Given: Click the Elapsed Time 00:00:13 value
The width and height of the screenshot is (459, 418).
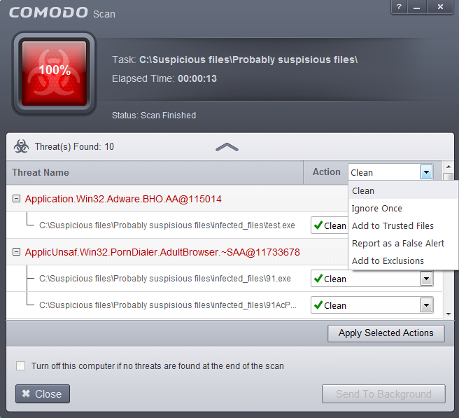Looking at the screenshot, I should [197, 78].
